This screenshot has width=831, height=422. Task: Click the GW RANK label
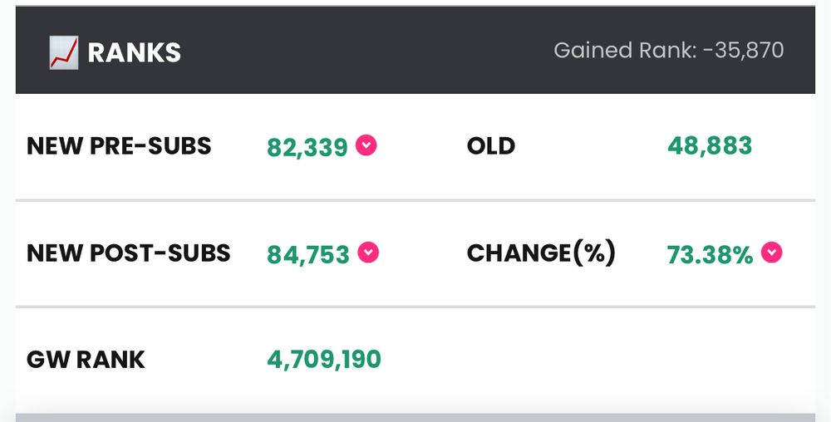[86, 360]
